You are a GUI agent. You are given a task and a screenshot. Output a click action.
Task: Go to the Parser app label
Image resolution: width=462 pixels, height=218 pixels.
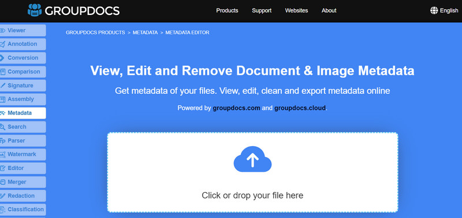point(16,140)
